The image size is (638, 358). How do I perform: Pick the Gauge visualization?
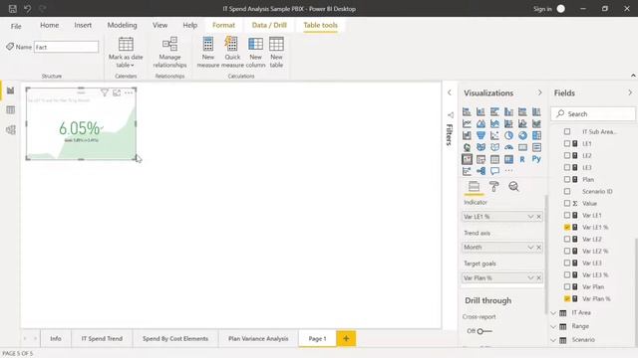pos(508,147)
